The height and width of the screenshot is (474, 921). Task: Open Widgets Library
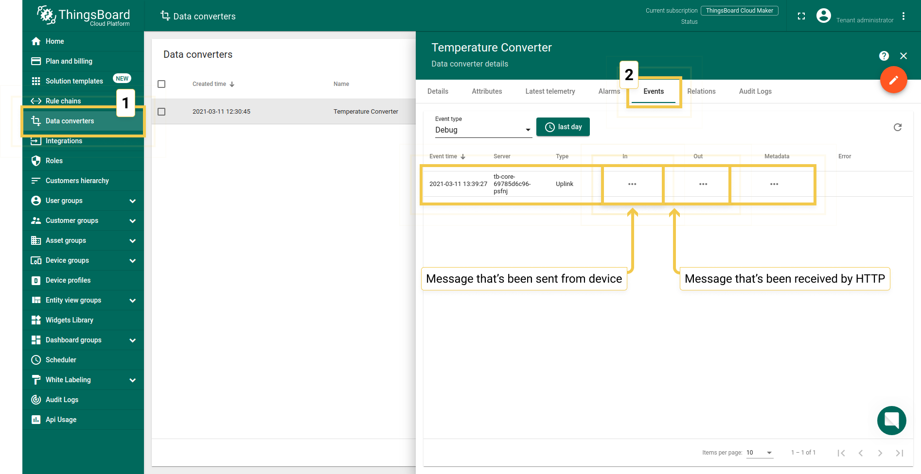coord(83,320)
